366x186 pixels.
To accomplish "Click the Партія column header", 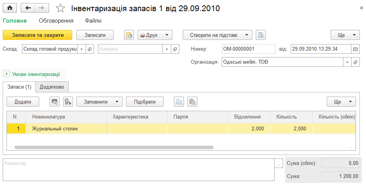I will coord(197,117).
